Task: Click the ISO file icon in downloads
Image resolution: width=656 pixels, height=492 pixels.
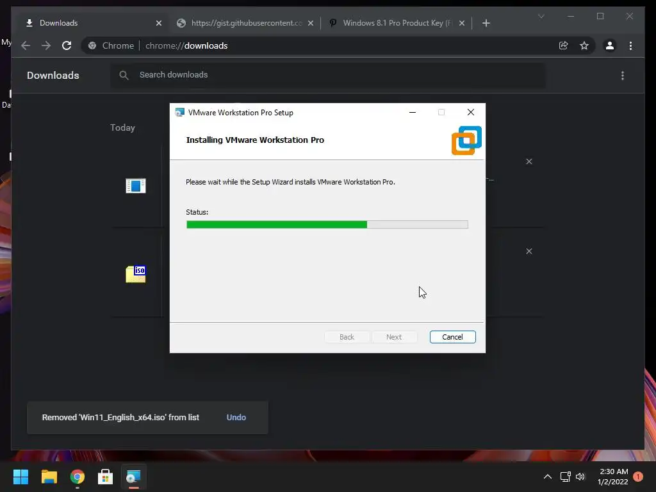Action: point(136,274)
